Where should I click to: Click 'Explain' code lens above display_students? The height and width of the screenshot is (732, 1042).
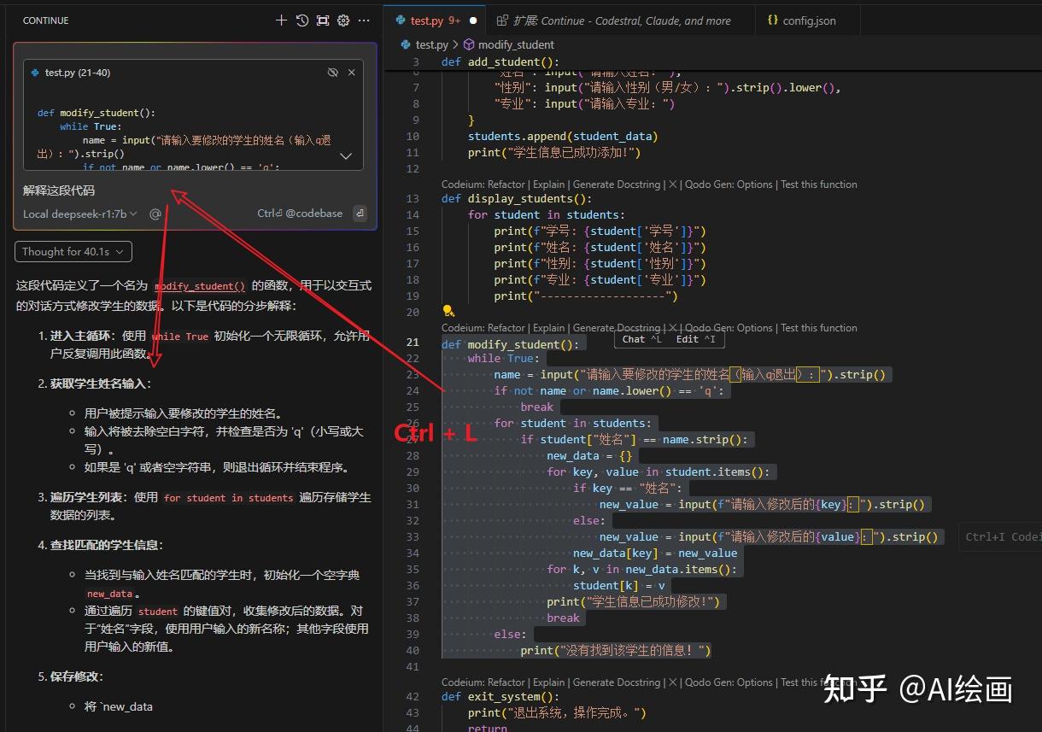click(549, 184)
